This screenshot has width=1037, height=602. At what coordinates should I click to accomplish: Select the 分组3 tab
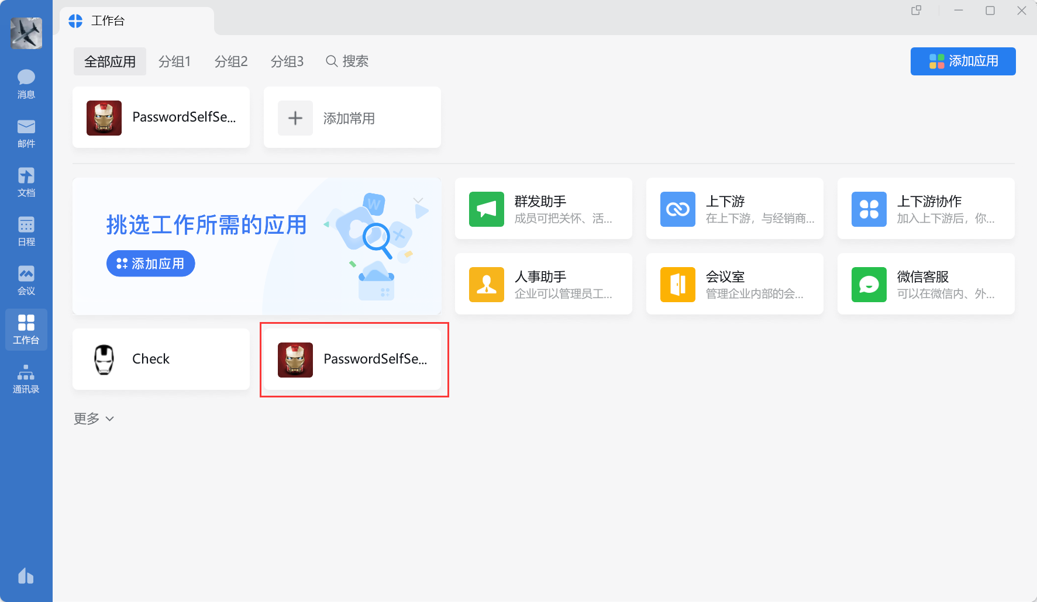click(287, 61)
